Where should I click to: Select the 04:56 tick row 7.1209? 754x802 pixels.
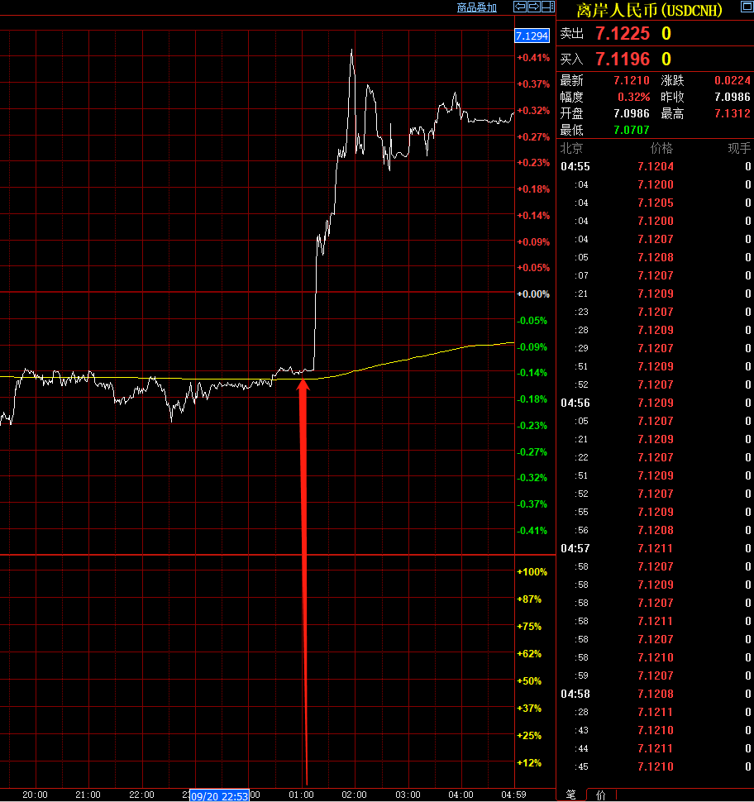(656, 403)
